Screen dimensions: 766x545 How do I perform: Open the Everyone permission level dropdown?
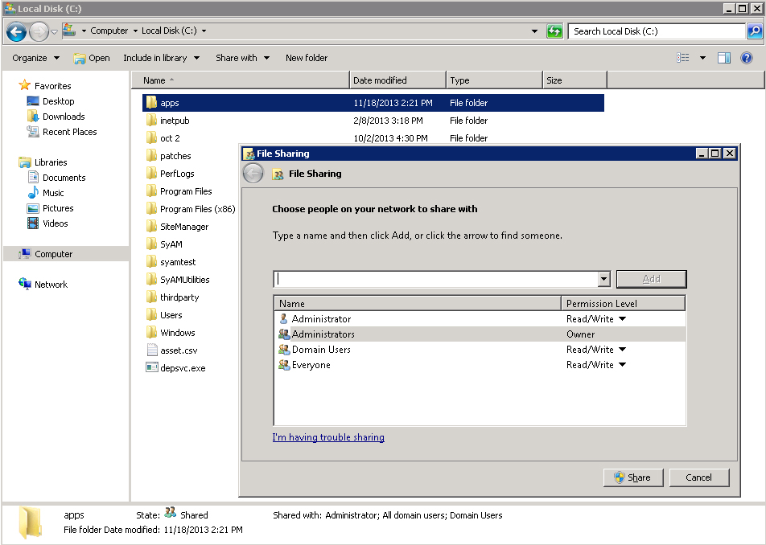tap(622, 365)
